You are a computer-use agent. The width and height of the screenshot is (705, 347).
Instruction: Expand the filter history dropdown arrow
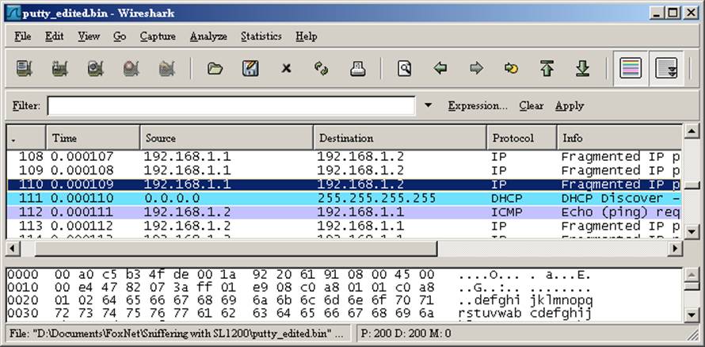pyautogui.click(x=428, y=105)
